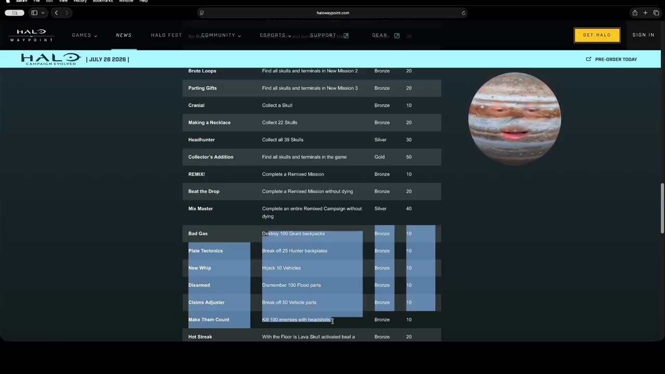The height and width of the screenshot is (374, 665).
Task: Click 'Complete a Remixed Mission' description
Action: pos(293,174)
